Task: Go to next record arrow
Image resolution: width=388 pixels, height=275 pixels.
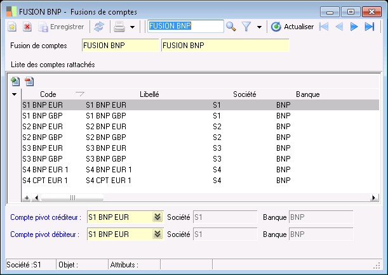Action: 354,27
